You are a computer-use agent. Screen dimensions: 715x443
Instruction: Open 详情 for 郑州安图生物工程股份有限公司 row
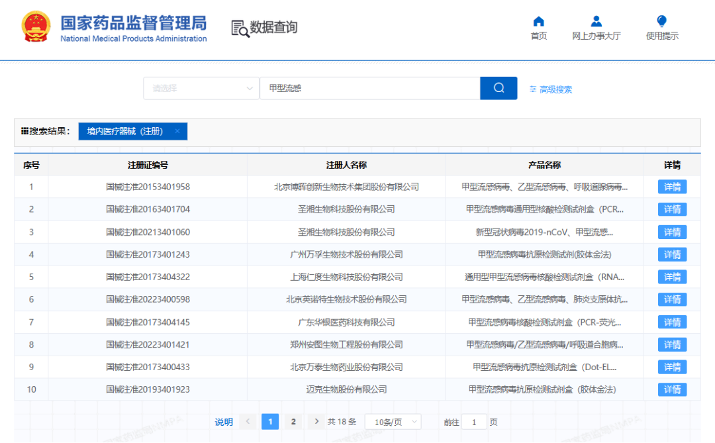(x=672, y=344)
